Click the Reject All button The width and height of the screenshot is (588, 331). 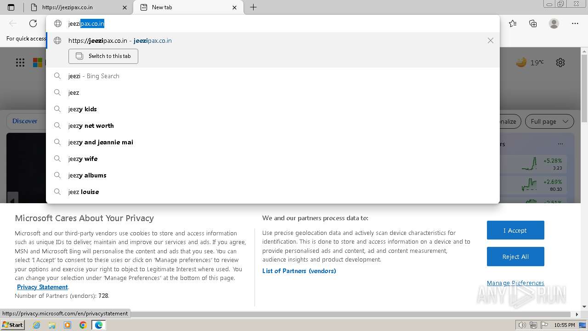[515, 257]
